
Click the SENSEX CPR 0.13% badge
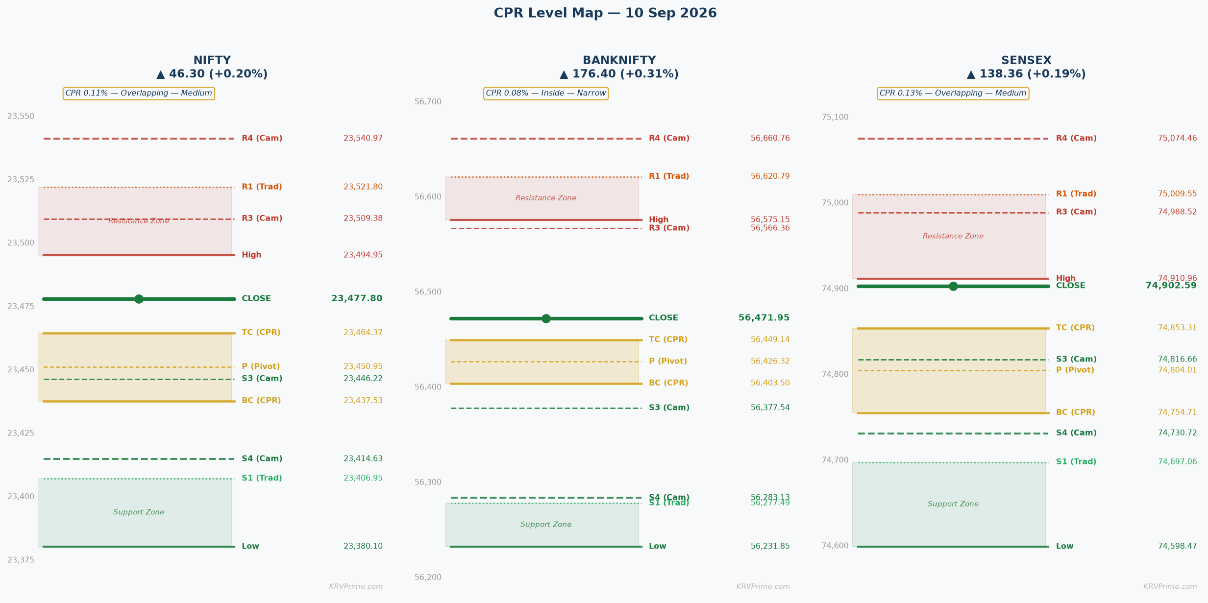[953, 94]
